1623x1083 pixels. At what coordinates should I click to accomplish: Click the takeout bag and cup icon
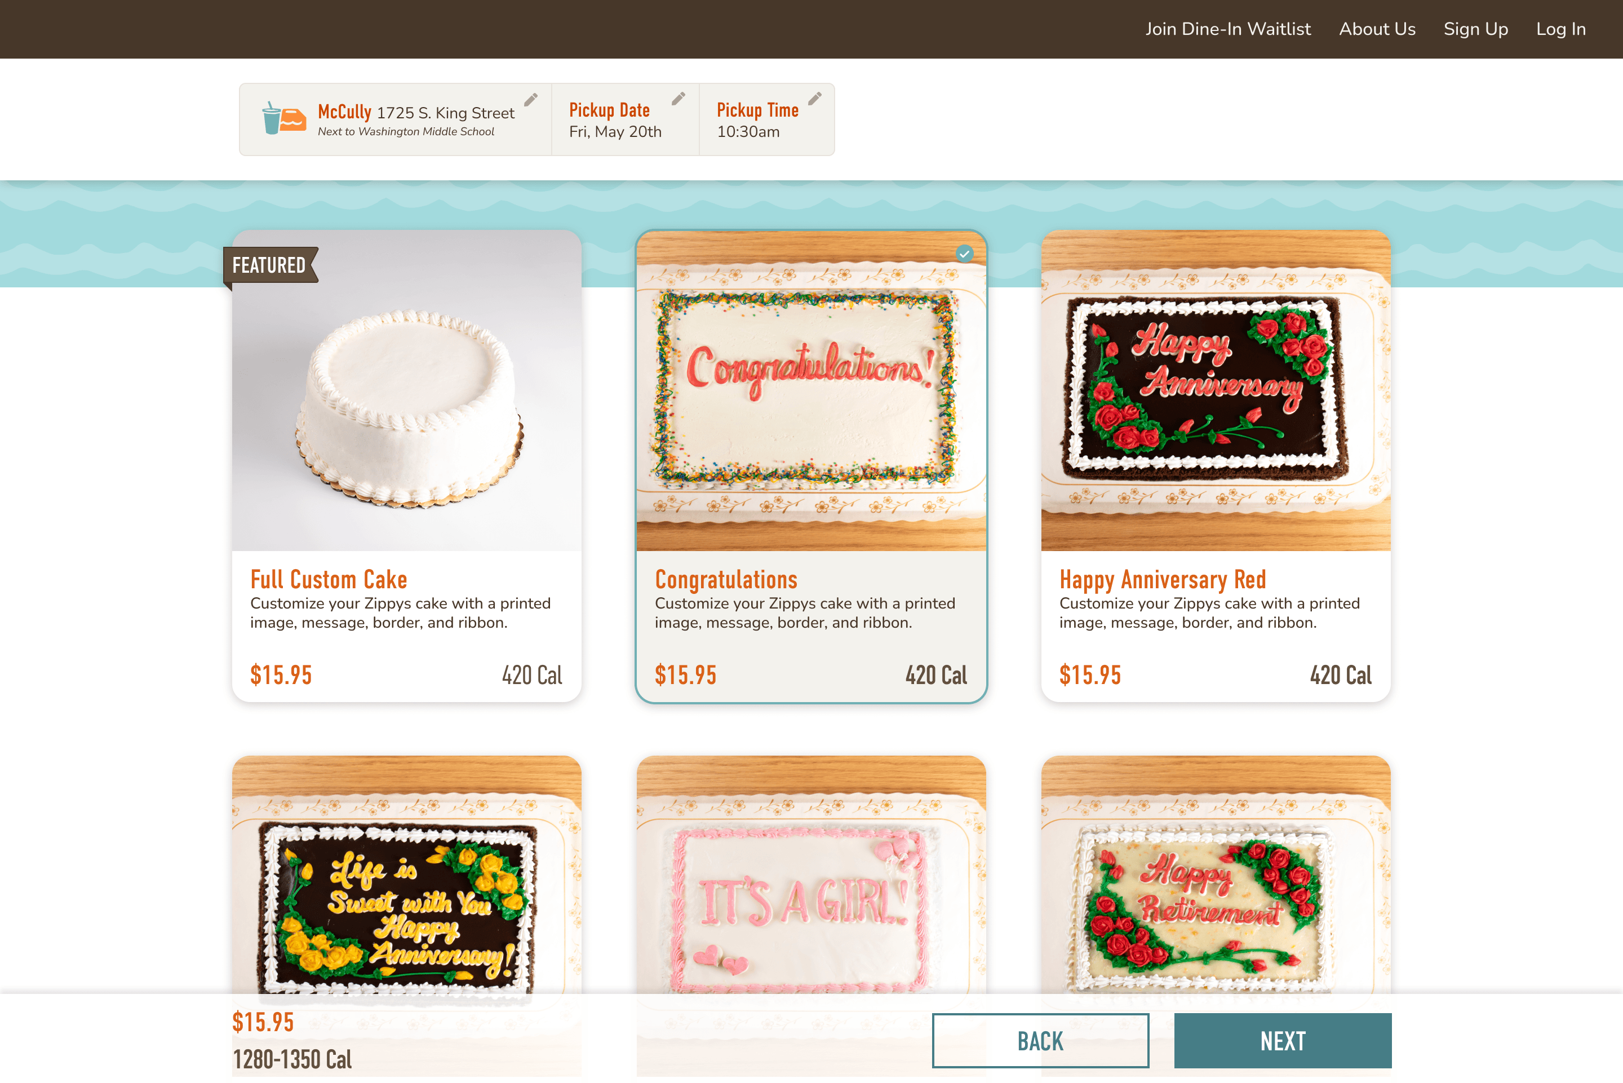[x=284, y=118]
